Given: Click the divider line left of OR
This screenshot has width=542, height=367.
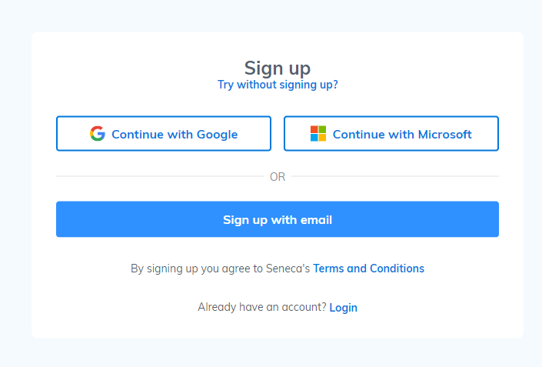Looking at the screenshot, I should pos(160,176).
